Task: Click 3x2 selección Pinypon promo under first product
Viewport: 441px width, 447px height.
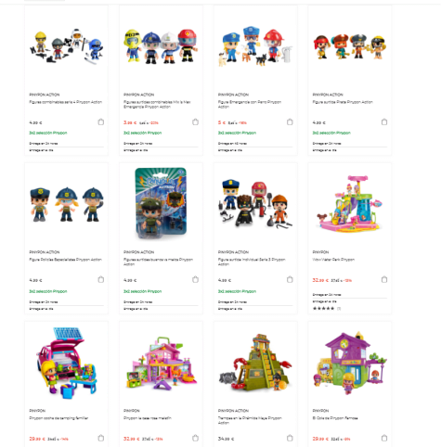Action: pos(48,133)
